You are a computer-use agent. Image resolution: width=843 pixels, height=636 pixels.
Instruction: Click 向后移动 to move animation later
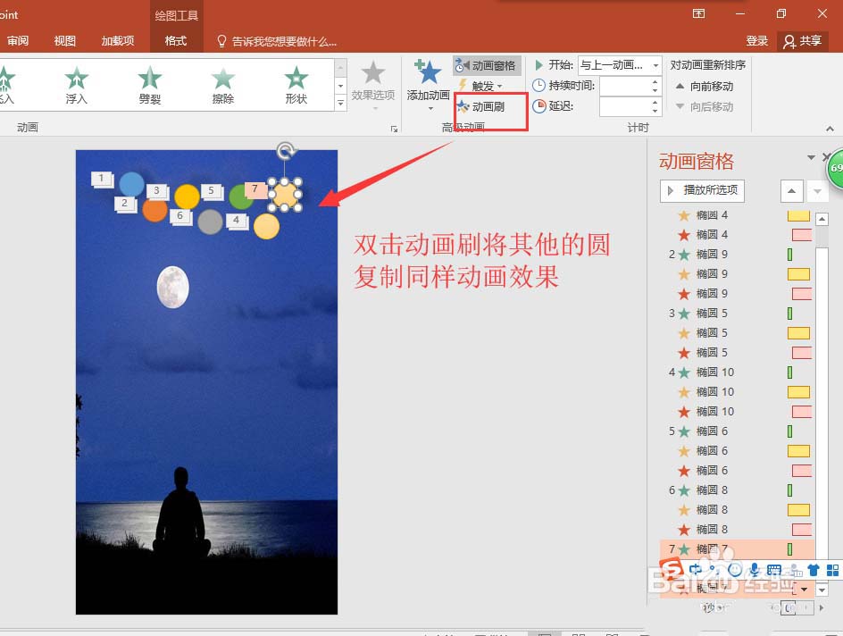[x=705, y=106]
